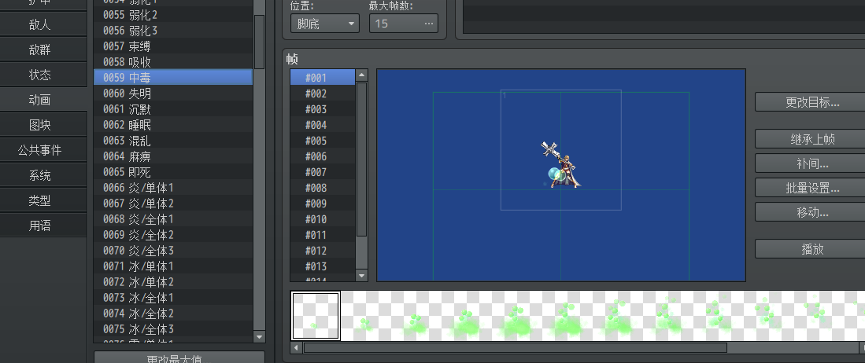Select frame #004
This screenshot has width=865, height=363.
click(323, 125)
